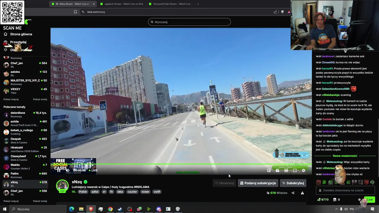Enter fullscreen mode on the video
This screenshot has width=379, height=213.
[295, 170]
